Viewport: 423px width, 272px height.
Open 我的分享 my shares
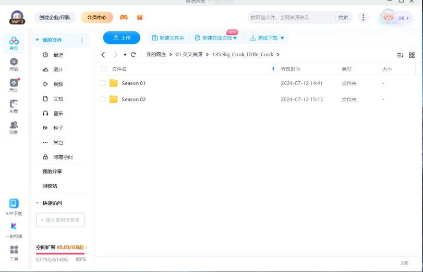point(52,171)
